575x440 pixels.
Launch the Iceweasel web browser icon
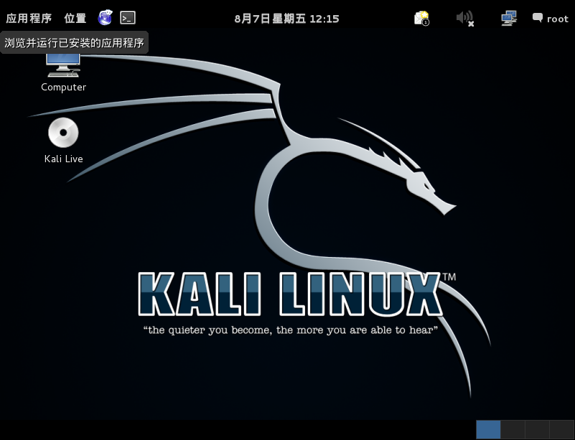coord(105,18)
